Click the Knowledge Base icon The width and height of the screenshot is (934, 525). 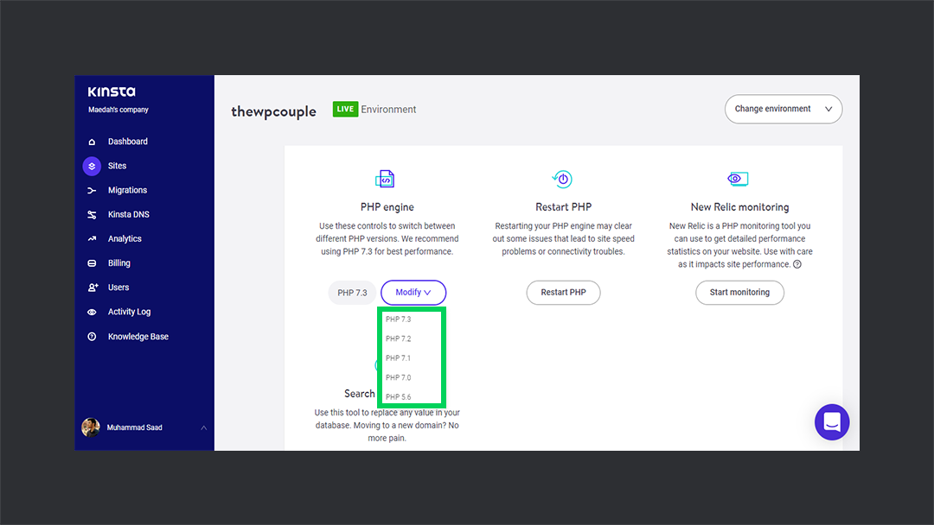pyautogui.click(x=92, y=337)
